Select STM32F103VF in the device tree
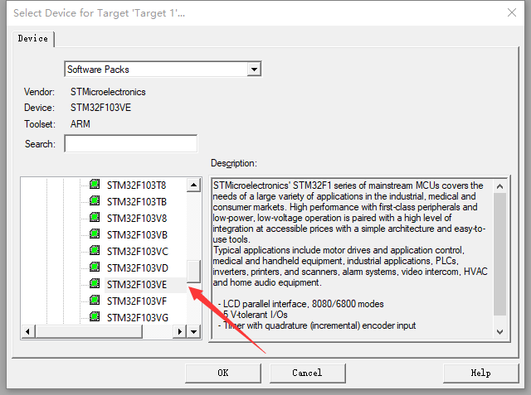 click(x=137, y=301)
